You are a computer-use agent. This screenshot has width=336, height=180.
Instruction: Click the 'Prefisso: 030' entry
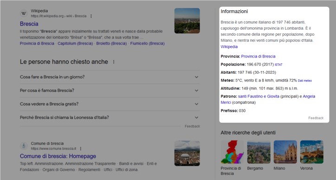coord(233,111)
